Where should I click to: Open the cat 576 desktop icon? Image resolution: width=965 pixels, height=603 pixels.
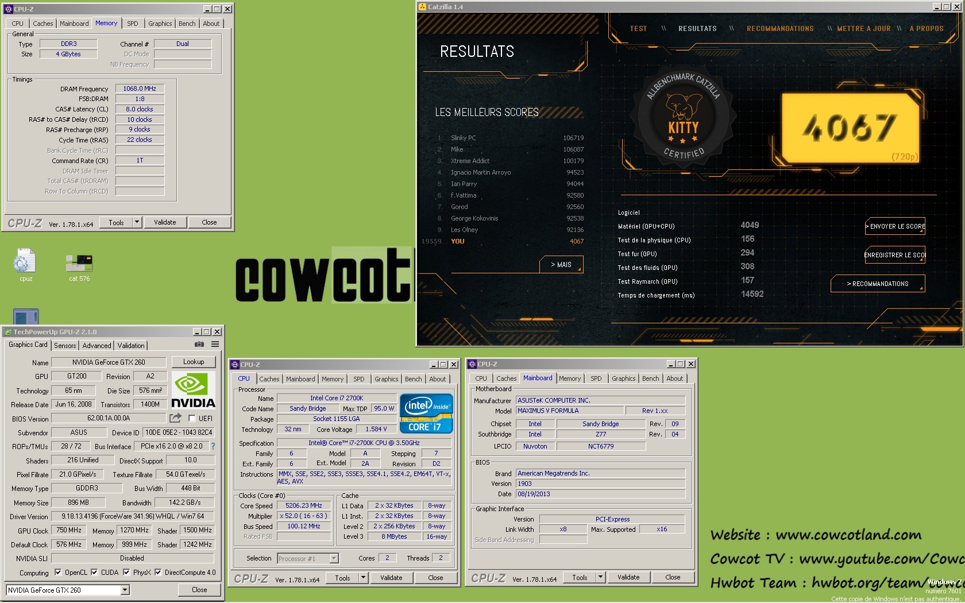[79, 268]
